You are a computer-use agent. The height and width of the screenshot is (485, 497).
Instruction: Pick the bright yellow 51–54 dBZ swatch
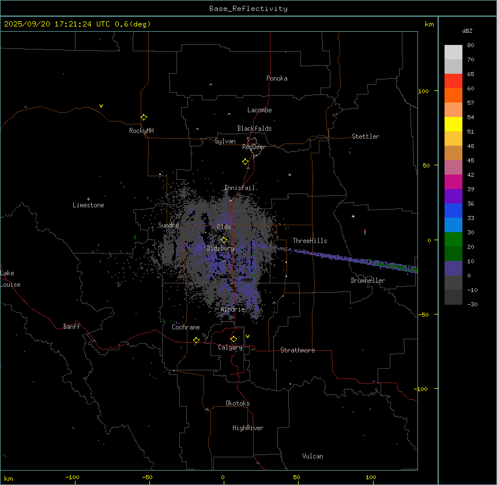click(453, 124)
